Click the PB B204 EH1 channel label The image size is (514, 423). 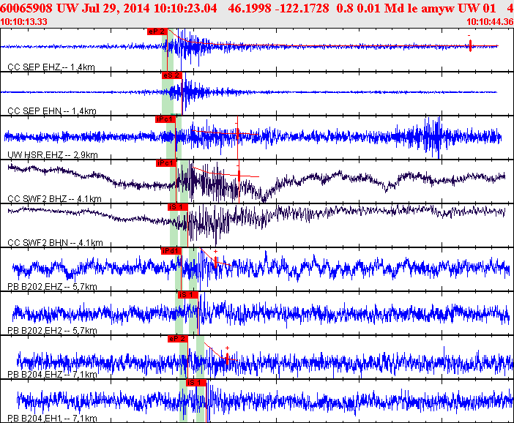(x=52, y=418)
